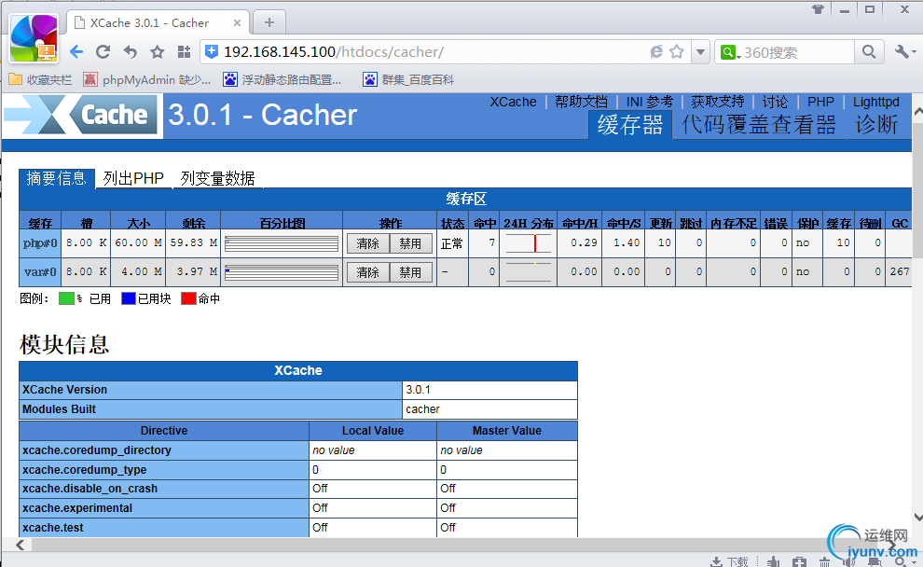Click 禁用 button for php#0 cache
The height and width of the screenshot is (567, 923).
point(410,243)
